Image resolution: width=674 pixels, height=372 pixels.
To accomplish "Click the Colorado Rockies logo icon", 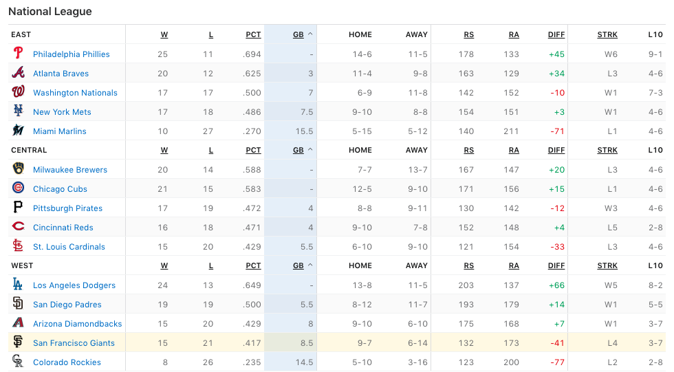I will click(x=18, y=362).
